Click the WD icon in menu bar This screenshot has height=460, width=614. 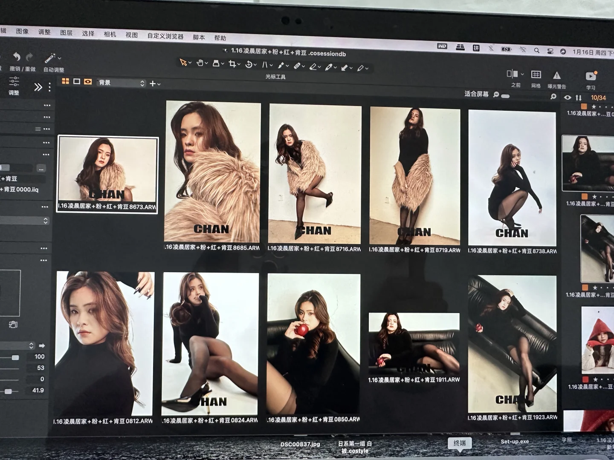click(442, 46)
